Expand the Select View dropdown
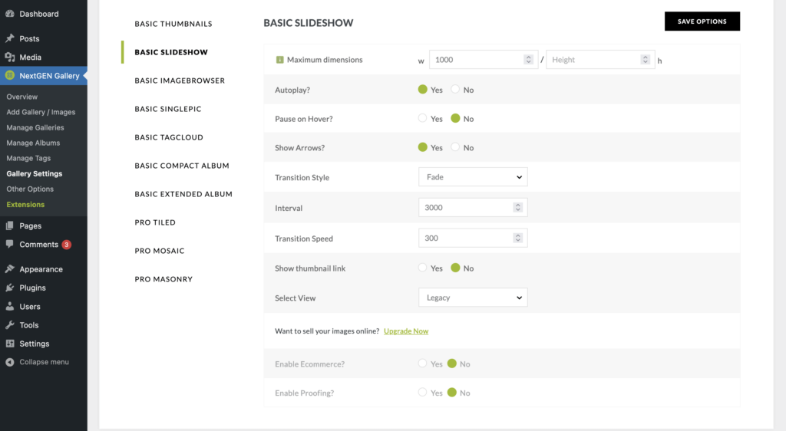The height and width of the screenshot is (431, 786). (x=473, y=298)
